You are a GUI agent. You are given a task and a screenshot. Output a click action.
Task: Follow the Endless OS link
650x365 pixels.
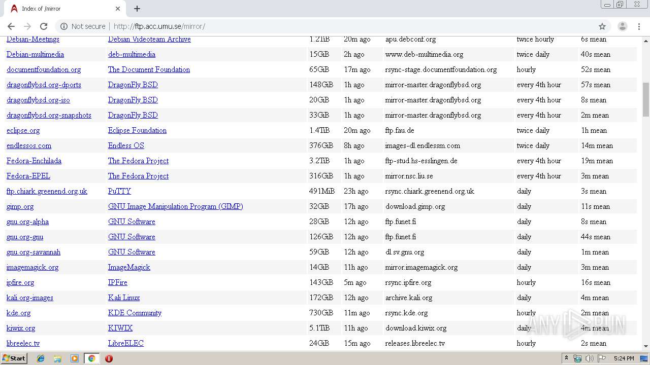(126, 145)
